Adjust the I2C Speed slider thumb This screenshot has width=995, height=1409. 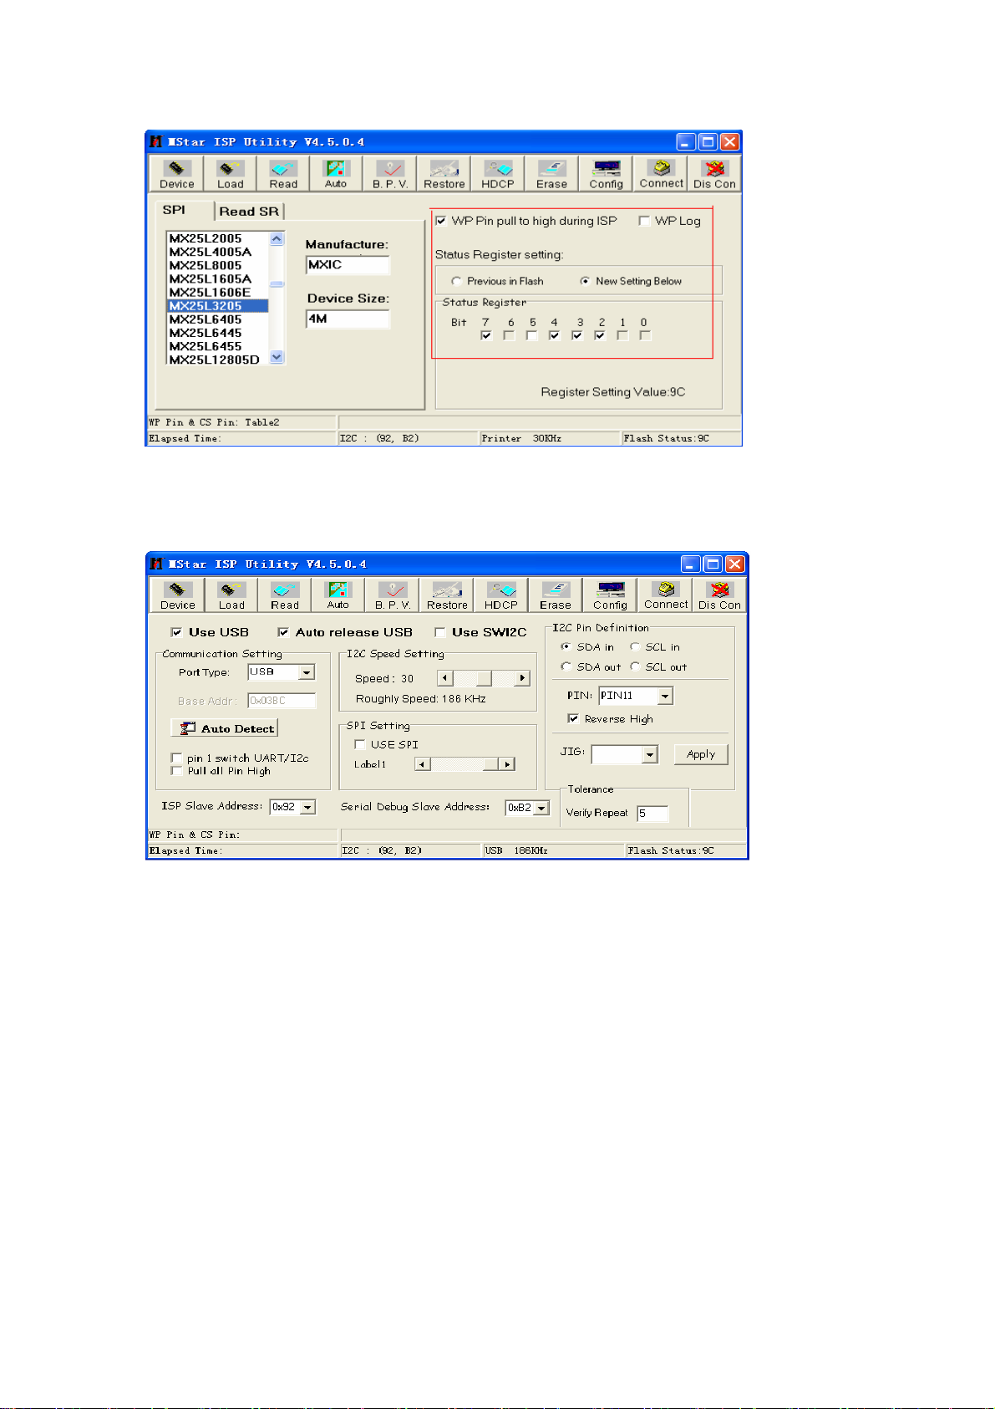point(484,678)
